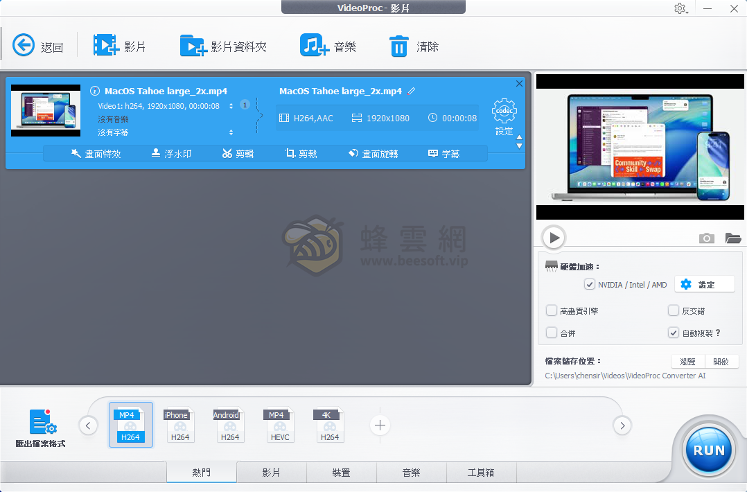
Task: Switch to the 工具箱 toolbox tab
Action: 481,472
